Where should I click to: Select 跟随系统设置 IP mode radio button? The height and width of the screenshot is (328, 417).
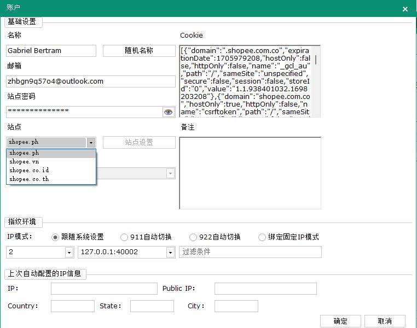pyautogui.click(x=55, y=237)
